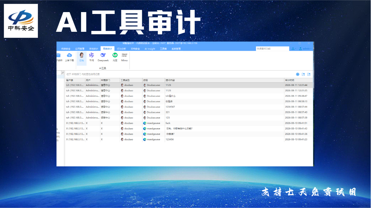
Task: Select the row timestamped 2026-08-10 09:41:51
Action: tap(189, 123)
